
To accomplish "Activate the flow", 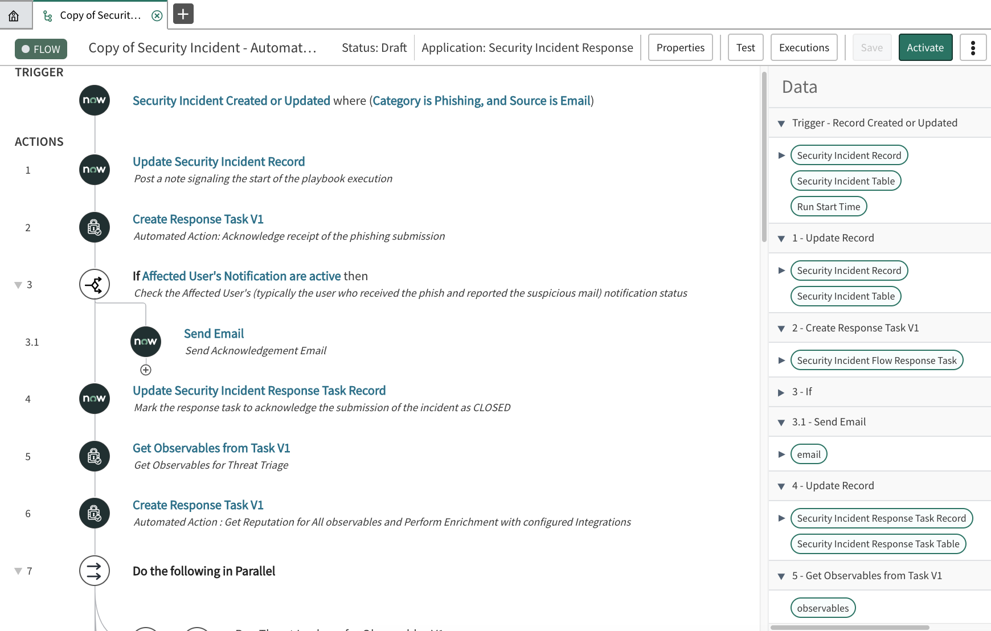I will [x=926, y=48].
